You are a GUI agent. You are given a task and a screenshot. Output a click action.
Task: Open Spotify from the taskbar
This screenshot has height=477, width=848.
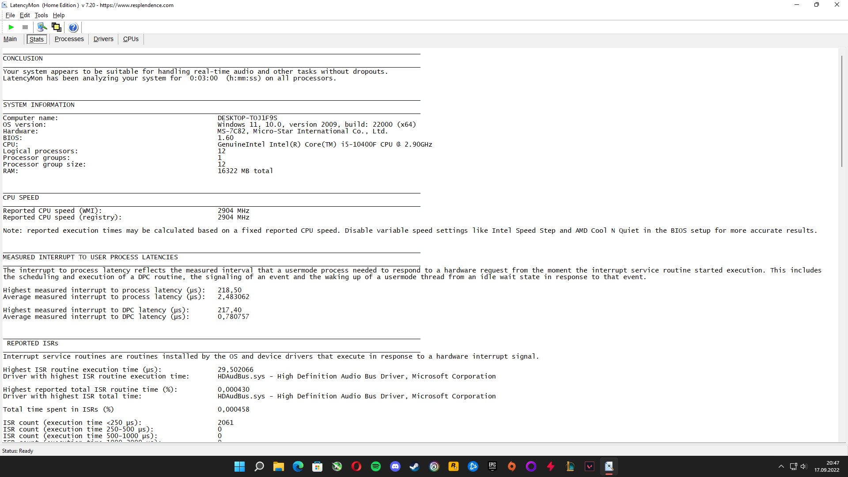[x=376, y=466]
